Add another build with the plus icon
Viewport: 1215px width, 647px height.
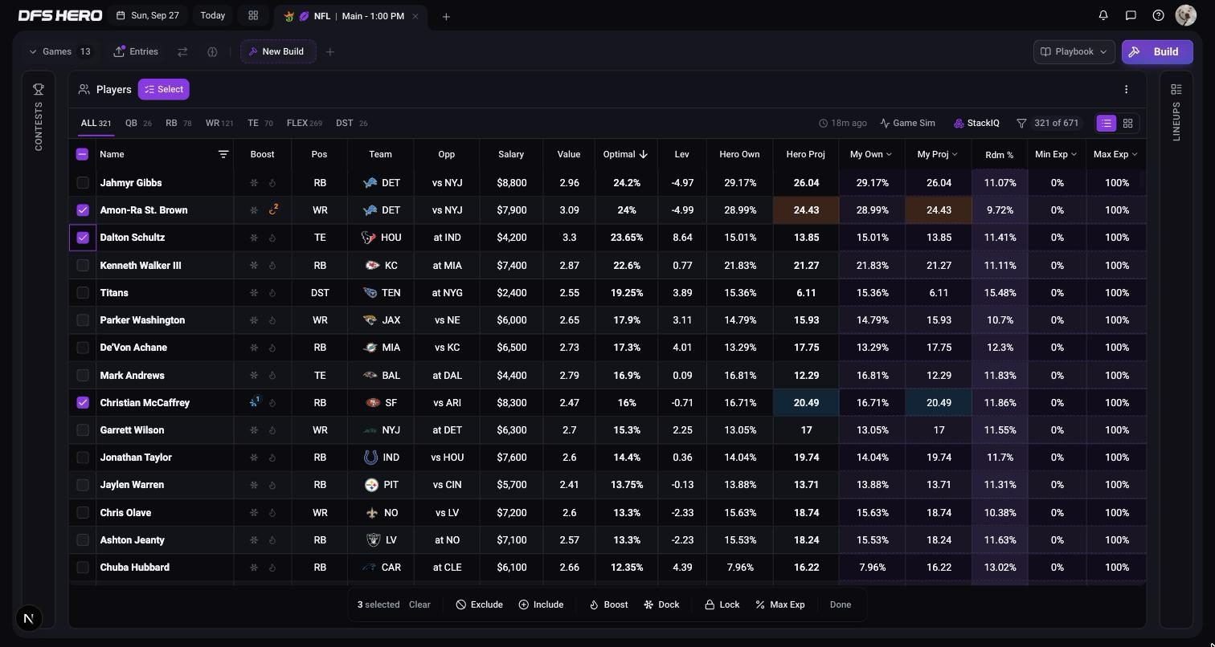point(329,52)
